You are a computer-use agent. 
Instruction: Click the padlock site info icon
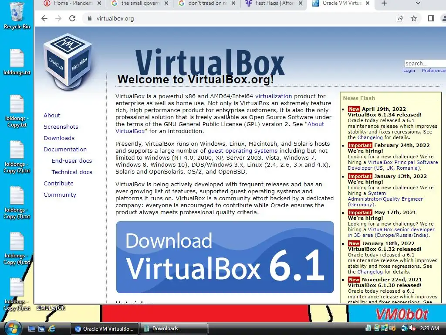pyautogui.click(x=90, y=18)
